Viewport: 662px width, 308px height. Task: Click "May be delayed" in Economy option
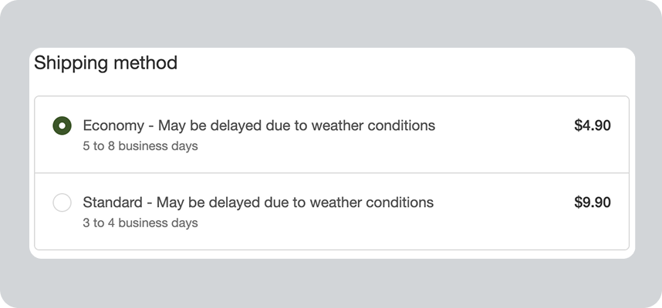pyautogui.click(x=204, y=126)
